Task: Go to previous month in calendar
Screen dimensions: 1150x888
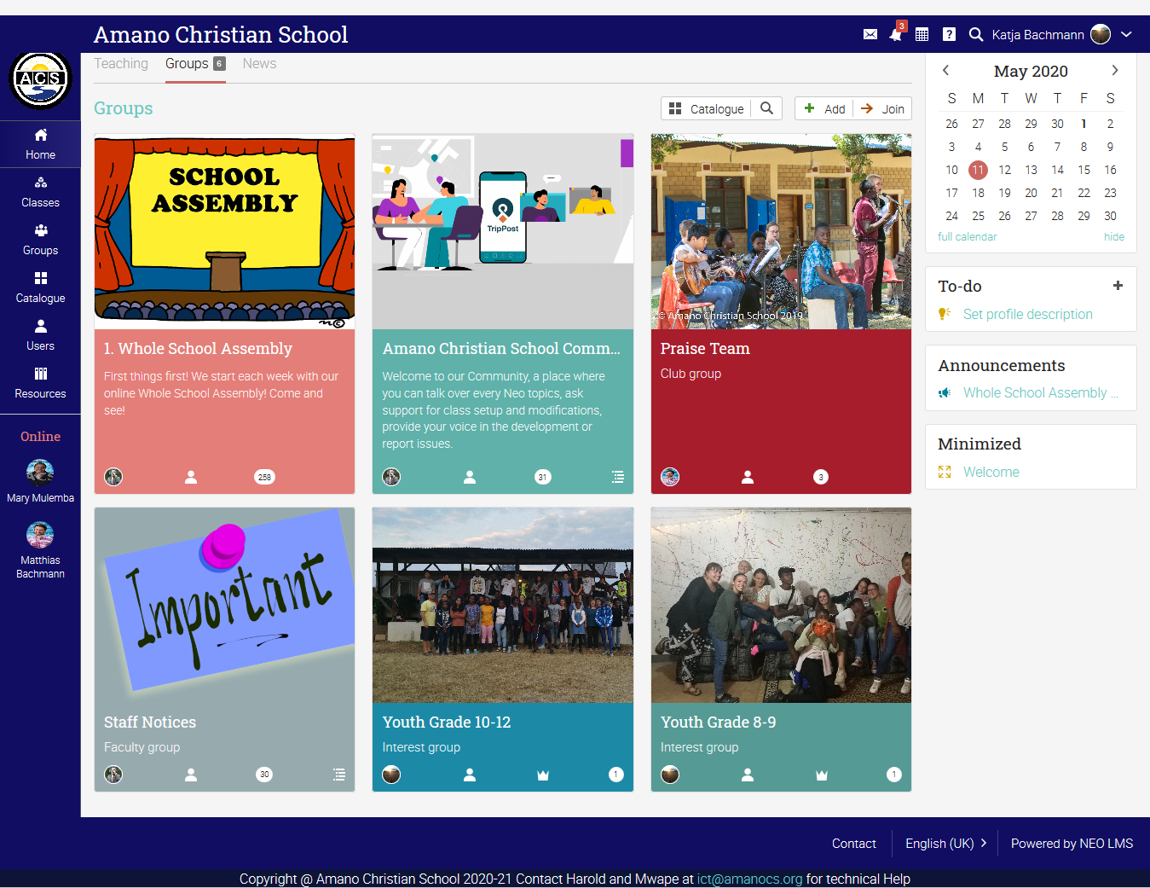Action: [x=945, y=71]
